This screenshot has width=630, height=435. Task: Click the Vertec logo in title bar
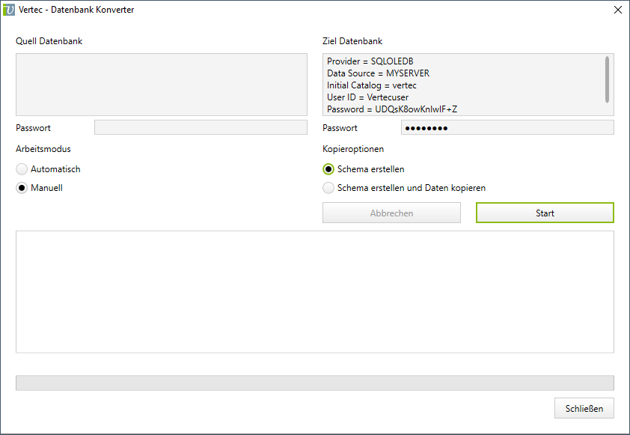click(x=10, y=10)
